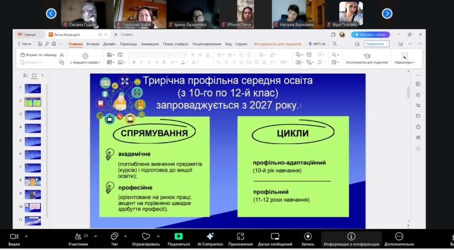Click the Zoom Record button

click(x=308, y=236)
